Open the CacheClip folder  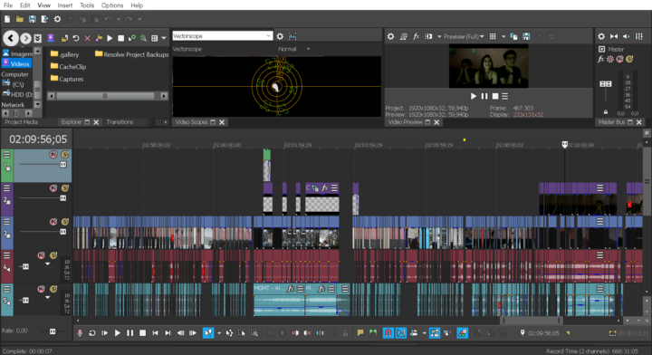(68, 66)
